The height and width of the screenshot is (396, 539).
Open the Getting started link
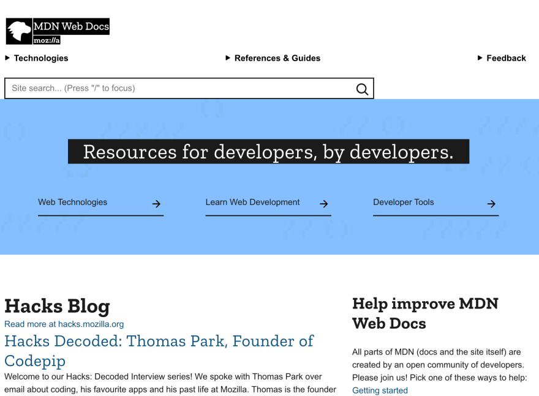[380, 390]
